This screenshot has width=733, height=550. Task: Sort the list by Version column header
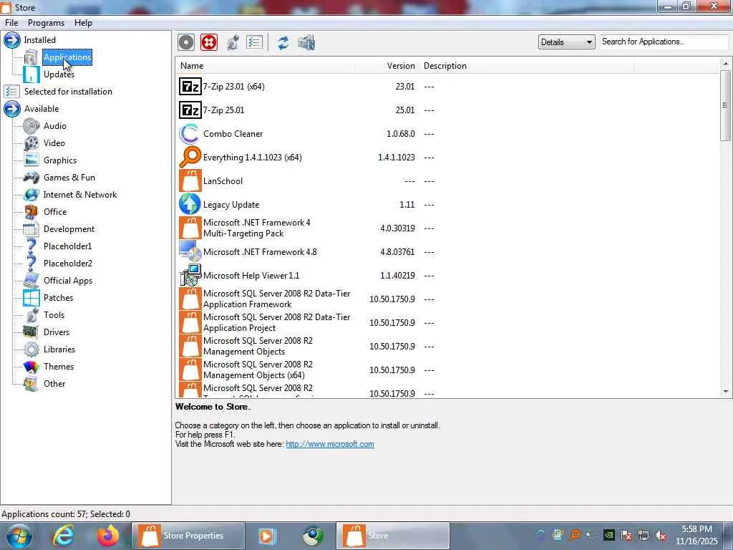pyautogui.click(x=387, y=66)
